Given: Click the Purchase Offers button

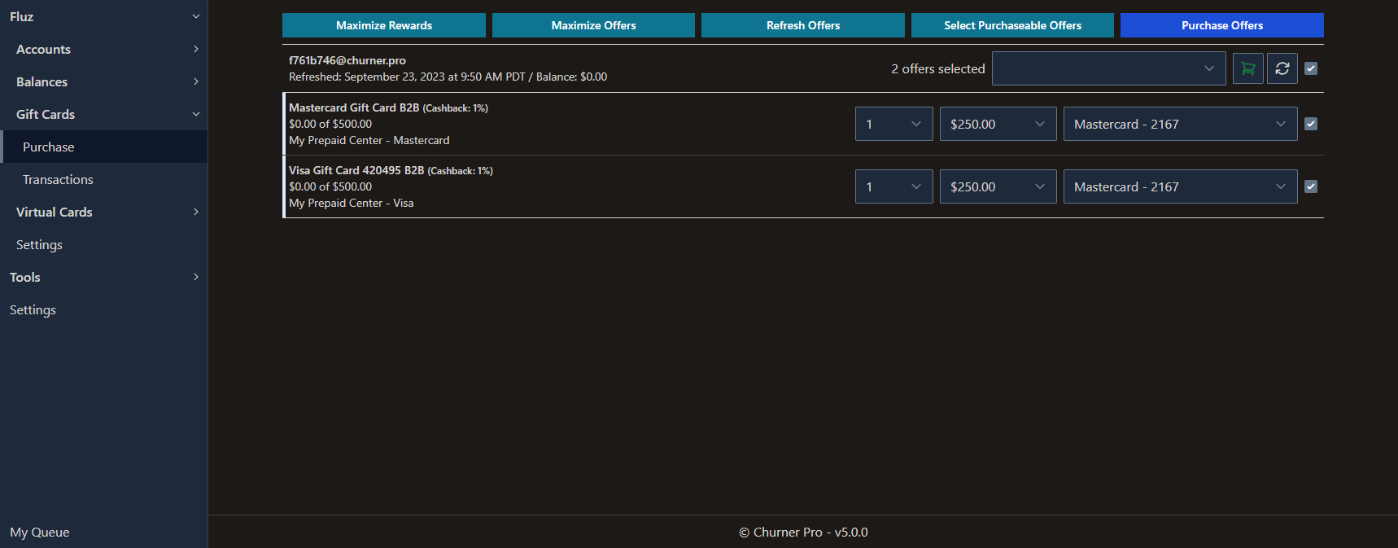Looking at the screenshot, I should click(1221, 25).
